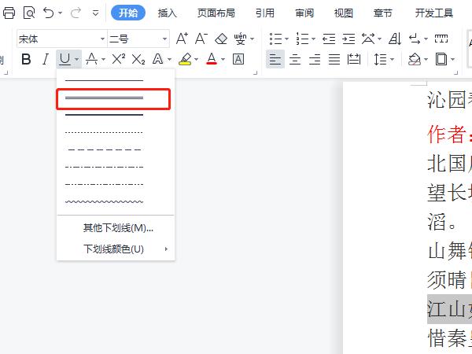Switch to the 插入 tab
The image size is (472, 354).
click(168, 13)
